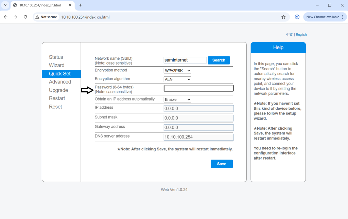Click the Not secure site info icon
This screenshot has width=348, height=219.
pos(47,17)
